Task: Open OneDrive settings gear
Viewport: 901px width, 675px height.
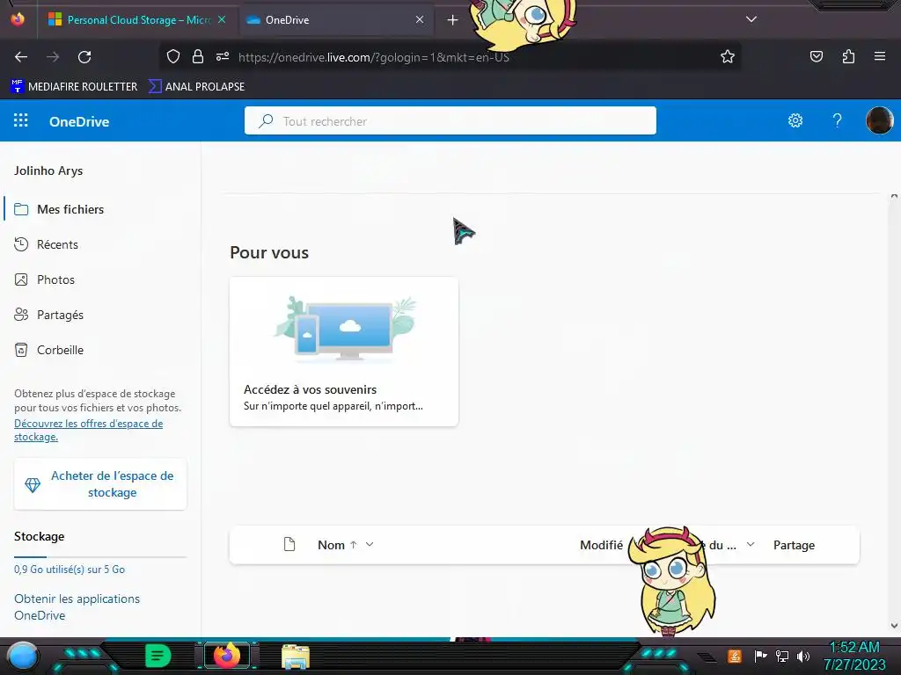Action: click(795, 120)
